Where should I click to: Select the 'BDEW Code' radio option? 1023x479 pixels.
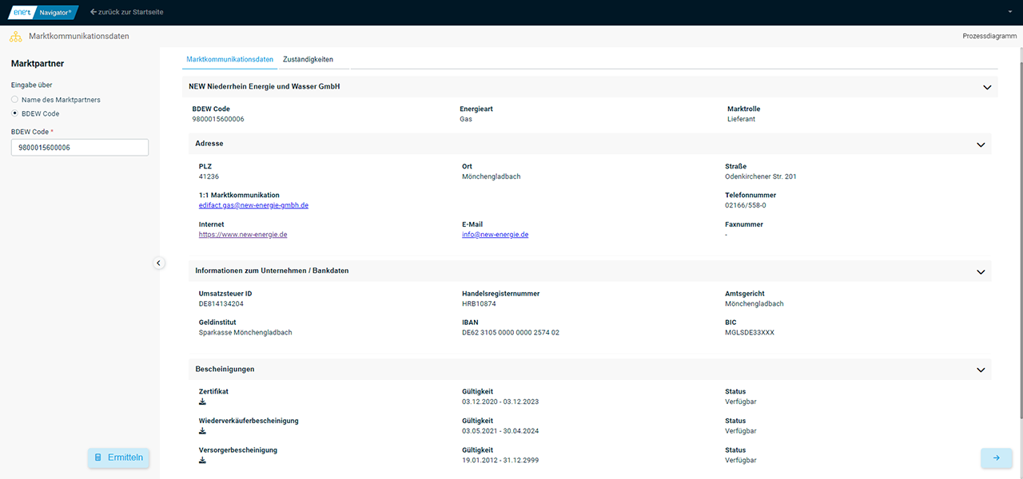point(15,113)
